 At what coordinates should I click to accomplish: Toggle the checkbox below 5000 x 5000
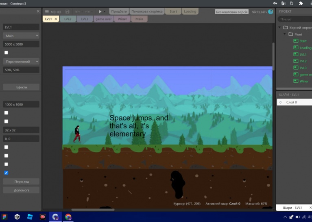pyautogui.click(x=6, y=53)
